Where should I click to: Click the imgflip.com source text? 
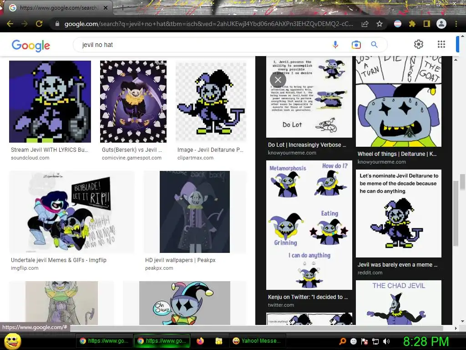(x=25, y=268)
